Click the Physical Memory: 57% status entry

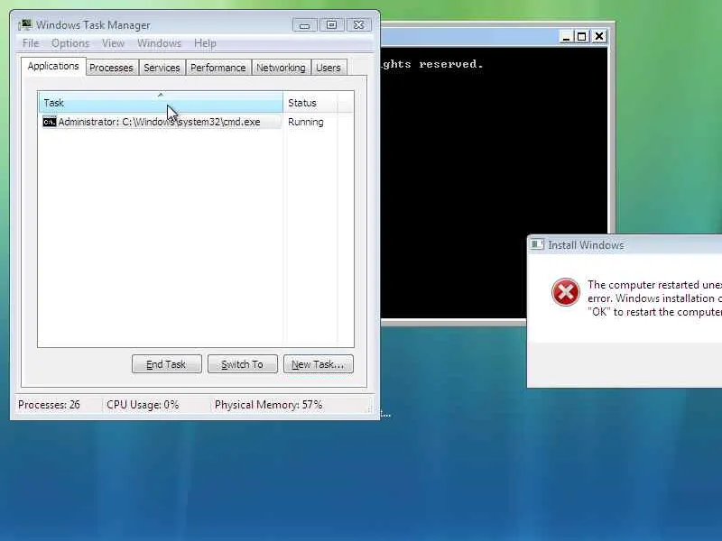268,405
